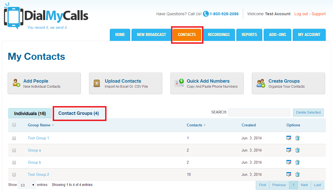Click the Quick Add Numbers button

pos(207,84)
